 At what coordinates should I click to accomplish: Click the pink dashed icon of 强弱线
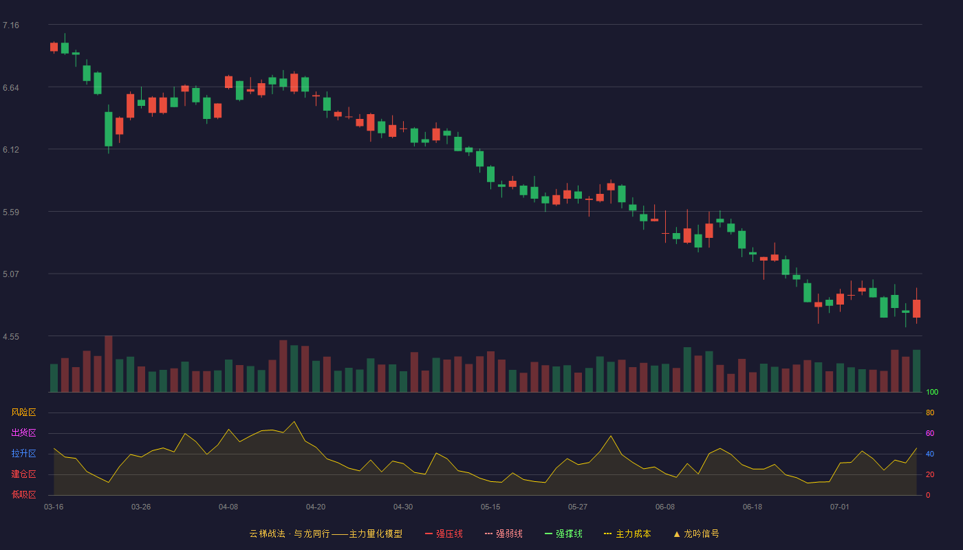[x=488, y=533]
